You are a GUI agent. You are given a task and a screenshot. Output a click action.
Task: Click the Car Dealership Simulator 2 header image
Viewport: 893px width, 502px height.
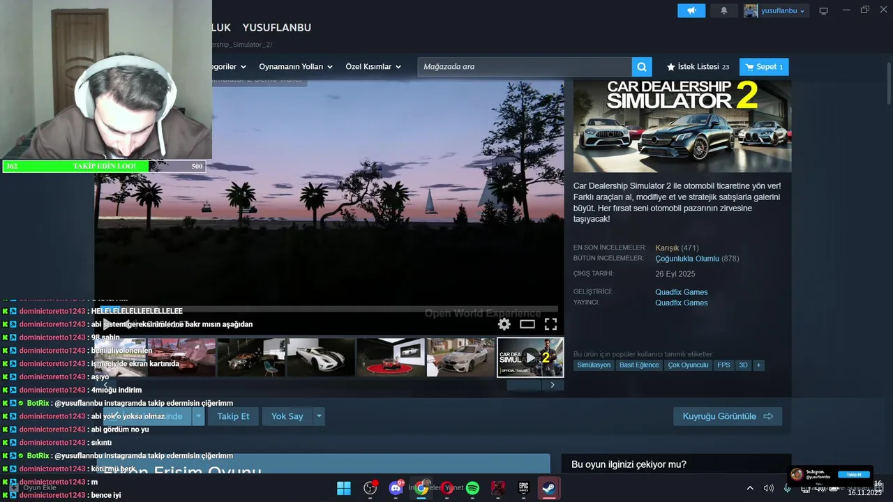point(682,125)
